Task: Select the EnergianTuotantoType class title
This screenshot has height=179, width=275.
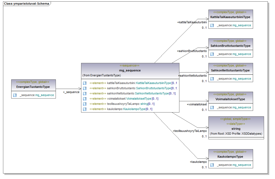Action: point(33,87)
